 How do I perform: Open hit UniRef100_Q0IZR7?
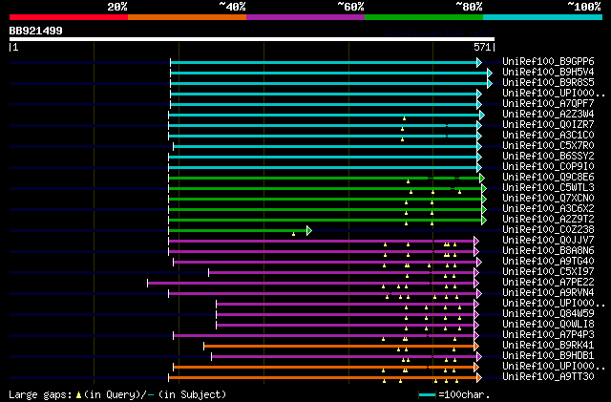click(548, 125)
